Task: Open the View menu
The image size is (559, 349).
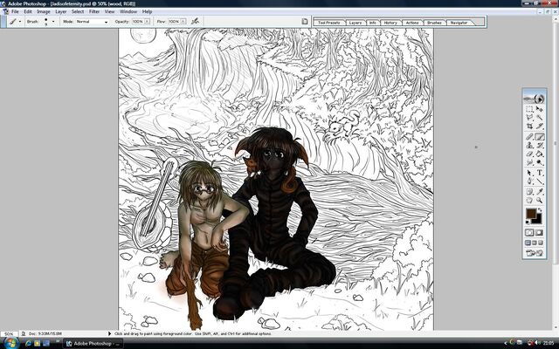Action: click(x=109, y=11)
